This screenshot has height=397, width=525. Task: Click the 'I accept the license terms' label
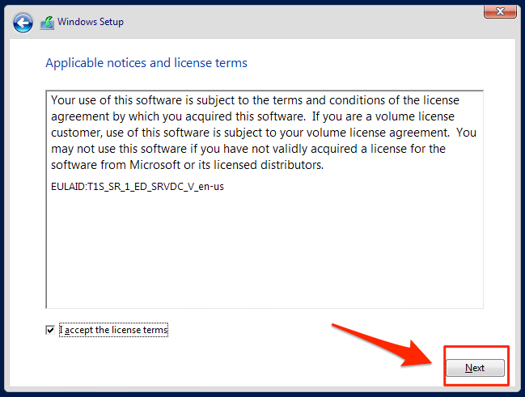point(113,330)
